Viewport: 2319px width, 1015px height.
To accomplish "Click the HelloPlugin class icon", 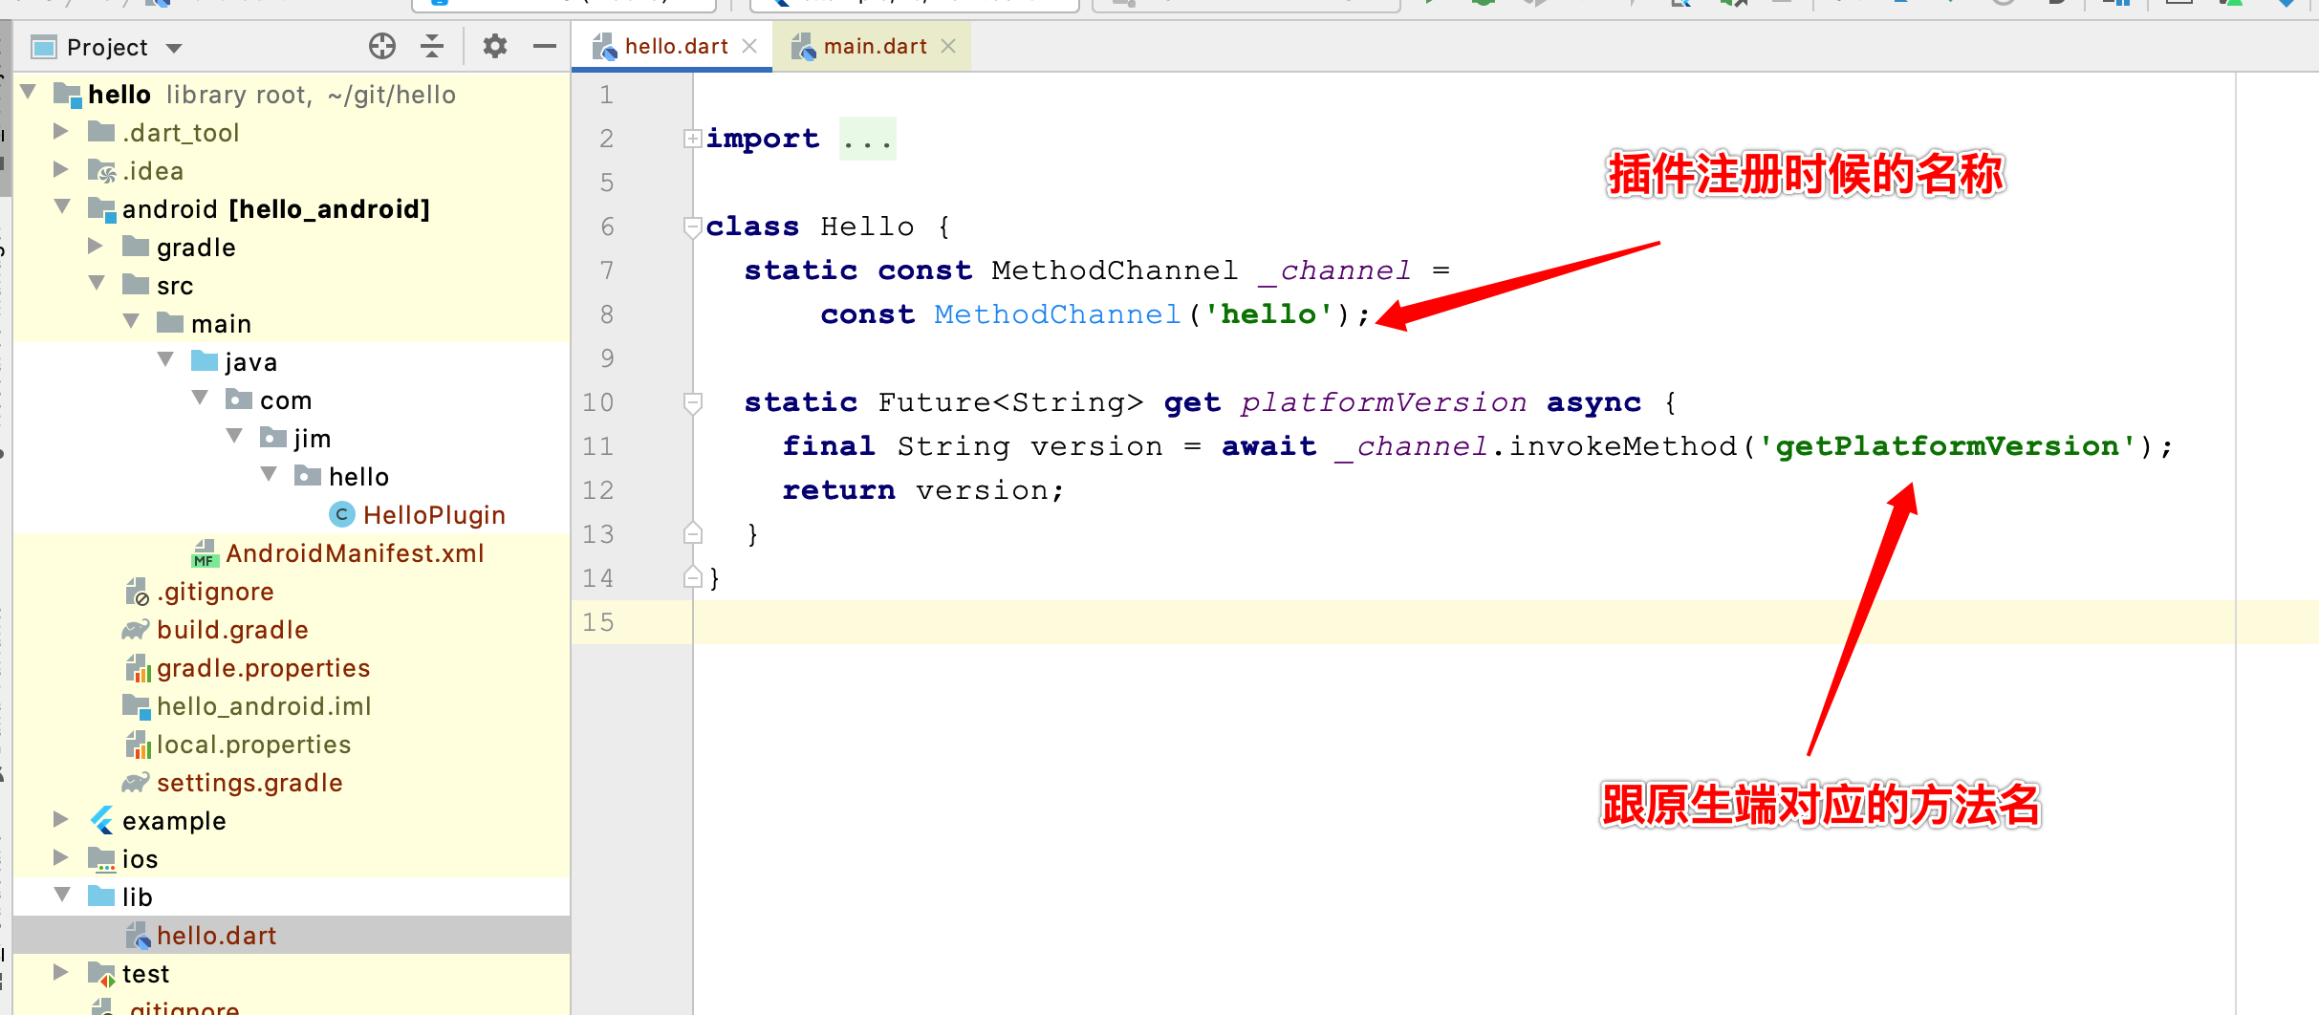I will tap(342, 515).
